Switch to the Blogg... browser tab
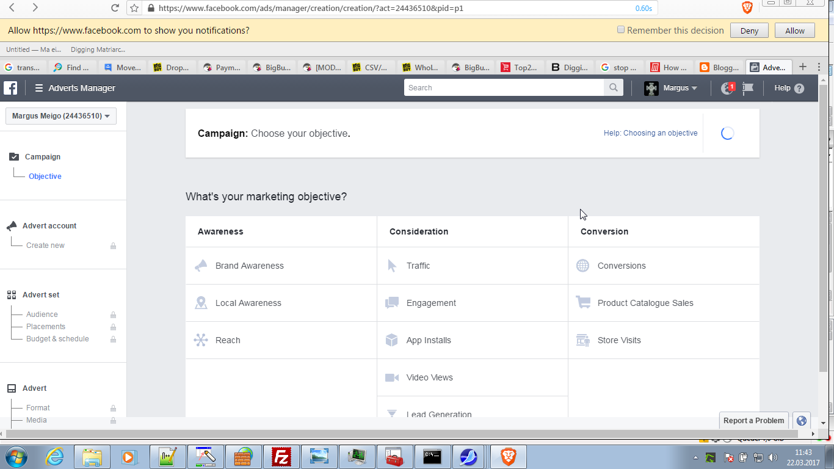This screenshot has height=469, width=834. 719,67
